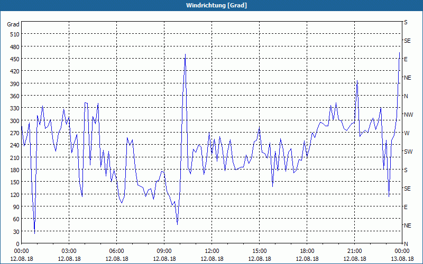The height and width of the screenshot is (264, 423).
Task: Select the 13.08.18 date label
Action: [402, 259]
